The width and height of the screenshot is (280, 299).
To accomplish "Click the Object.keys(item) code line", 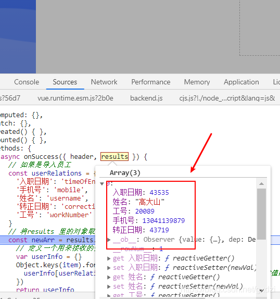I will click(x=56, y=265).
